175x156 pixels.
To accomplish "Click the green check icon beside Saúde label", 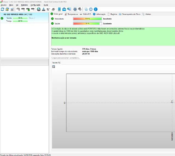I will point(52,24).
